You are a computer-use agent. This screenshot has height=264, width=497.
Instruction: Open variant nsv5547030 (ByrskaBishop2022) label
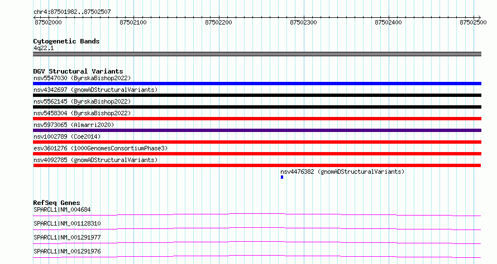pyautogui.click(x=82, y=78)
